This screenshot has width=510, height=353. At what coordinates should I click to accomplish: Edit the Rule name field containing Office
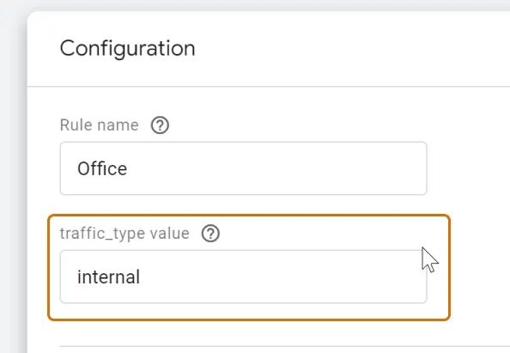pos(243,168)
